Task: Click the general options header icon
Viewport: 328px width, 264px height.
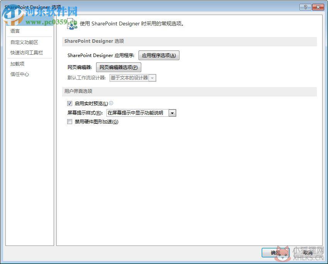Action: (72, 24)
